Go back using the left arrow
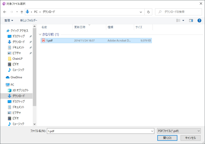The width and height of the screenshot is (205, 144). [5, 12]
